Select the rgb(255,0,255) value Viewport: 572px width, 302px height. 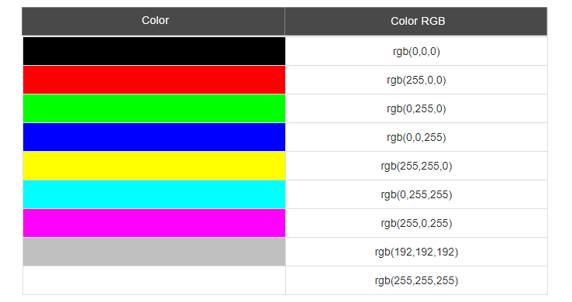pos(416,223)
